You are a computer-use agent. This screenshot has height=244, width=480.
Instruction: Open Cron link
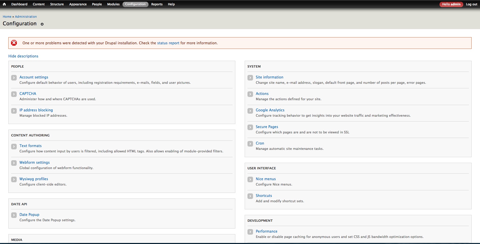(260, 143)
